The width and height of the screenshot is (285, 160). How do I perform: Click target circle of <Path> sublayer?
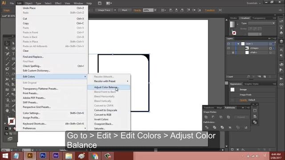coord(270,52)
